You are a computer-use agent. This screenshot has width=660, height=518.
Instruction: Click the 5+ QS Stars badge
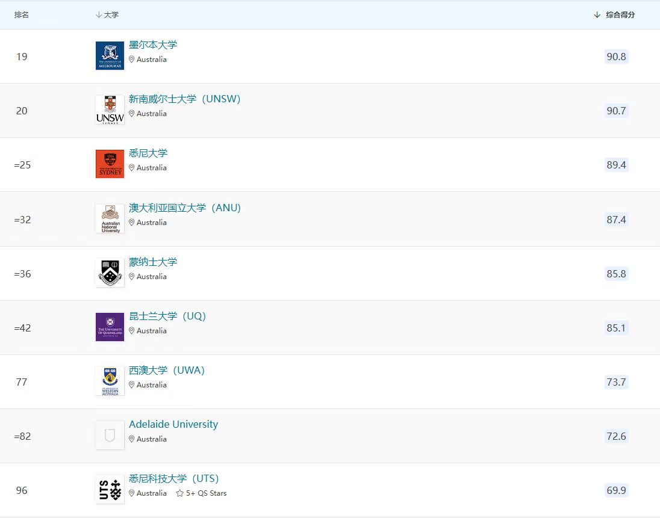coord(201,493)
